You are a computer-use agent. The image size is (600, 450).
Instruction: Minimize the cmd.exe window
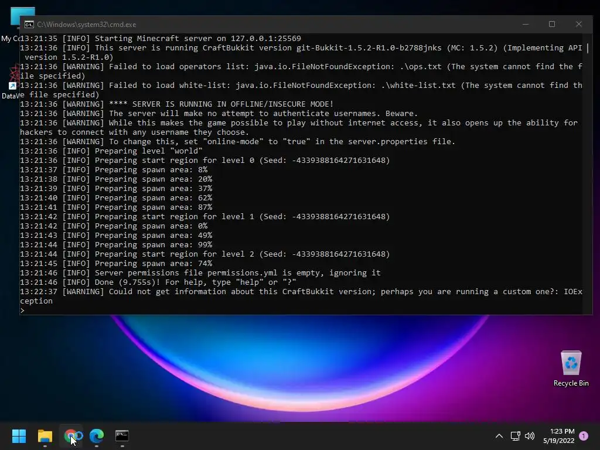click(526, 24)
